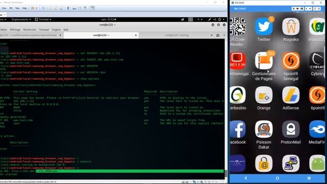Open the VMware VM menu
The width and height of the screenshot is (327, 184).
coord(11,8)
